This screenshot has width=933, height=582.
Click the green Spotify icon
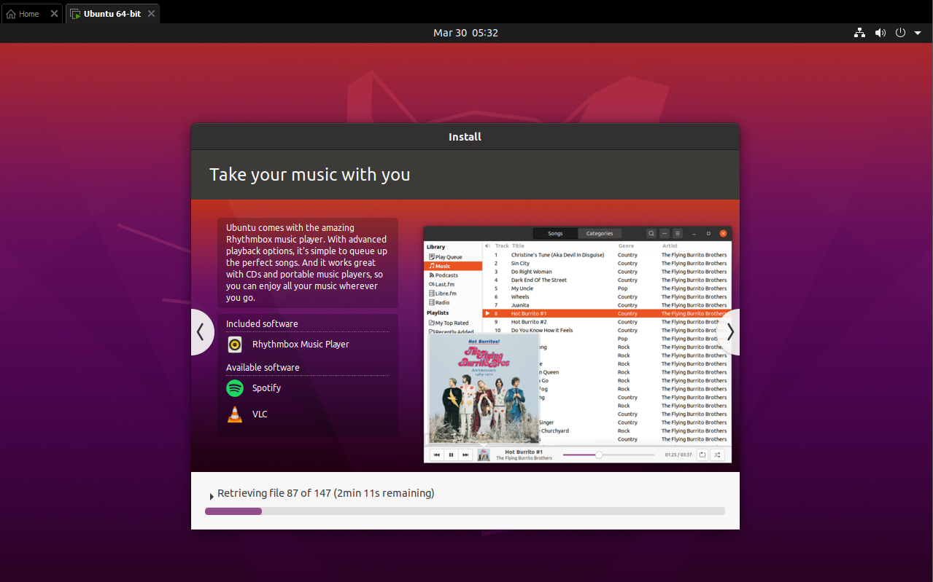click(235, 388)
